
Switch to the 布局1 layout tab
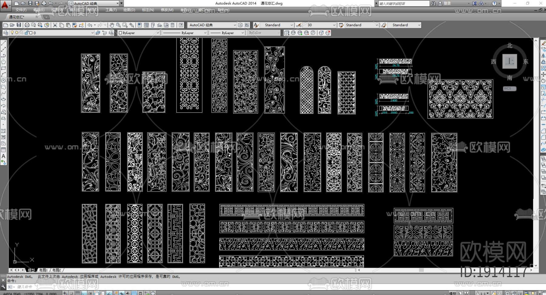click(43, 270)
